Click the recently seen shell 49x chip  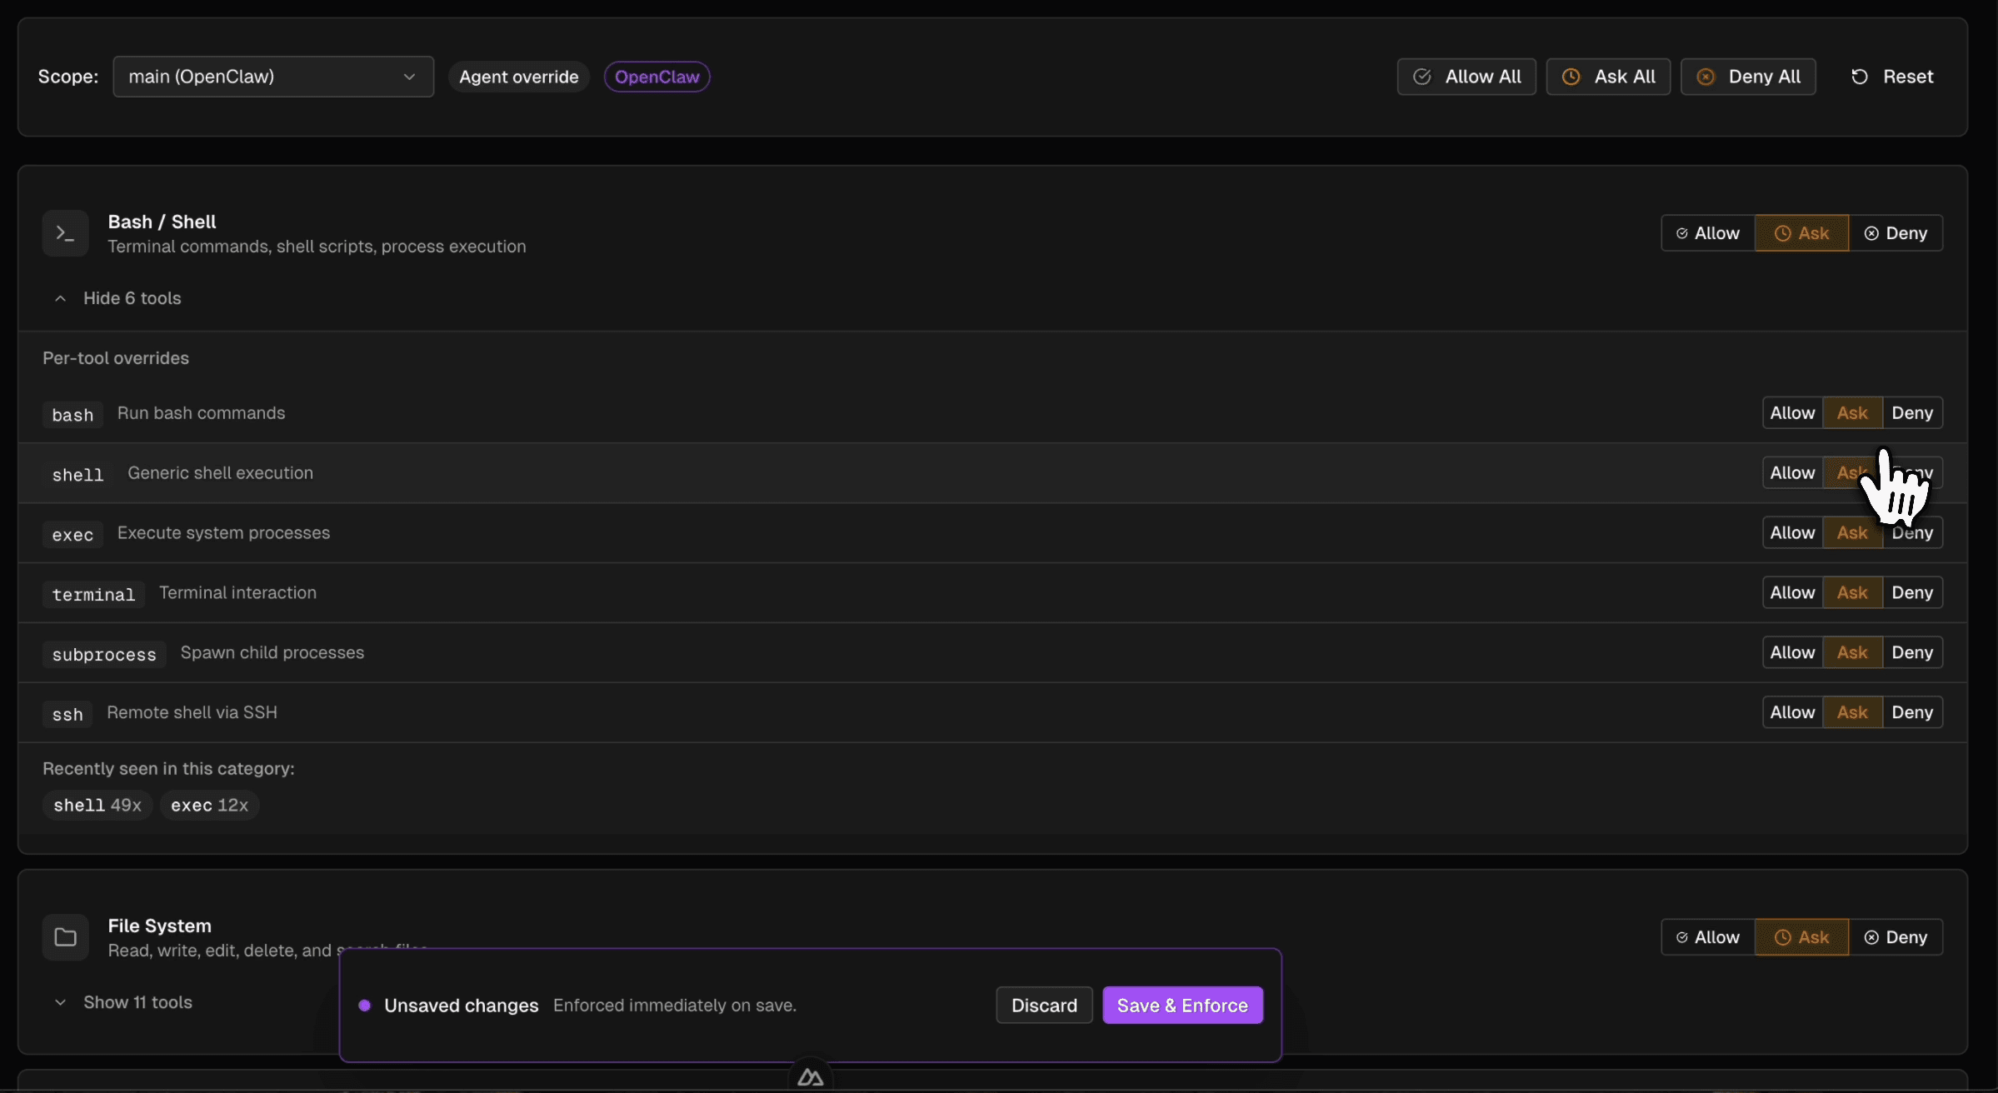97,806
